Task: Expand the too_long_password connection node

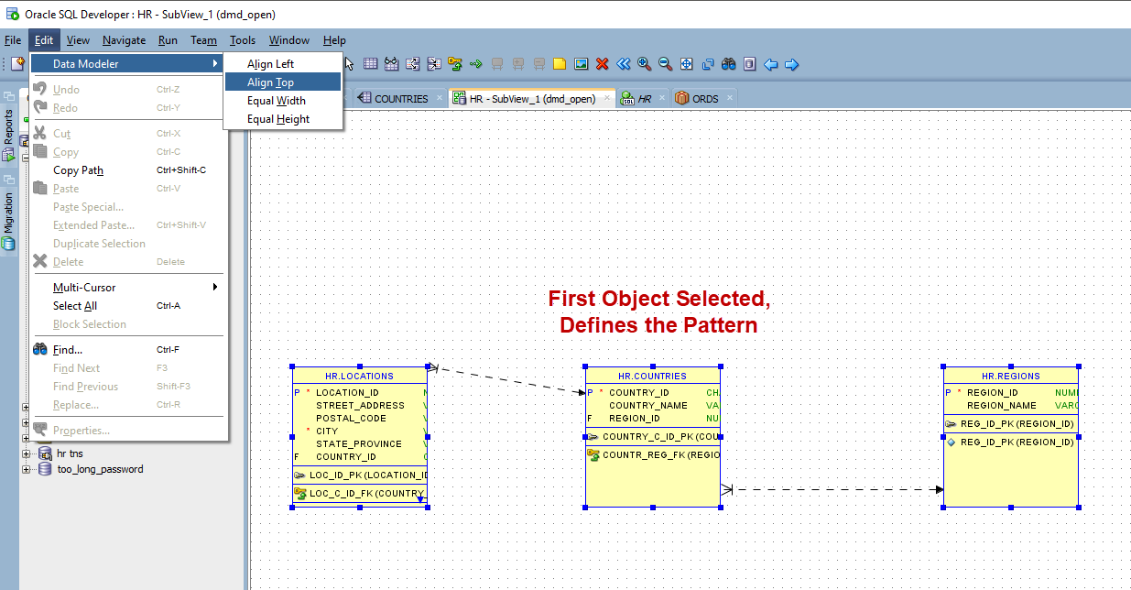Action: [26, 469]
